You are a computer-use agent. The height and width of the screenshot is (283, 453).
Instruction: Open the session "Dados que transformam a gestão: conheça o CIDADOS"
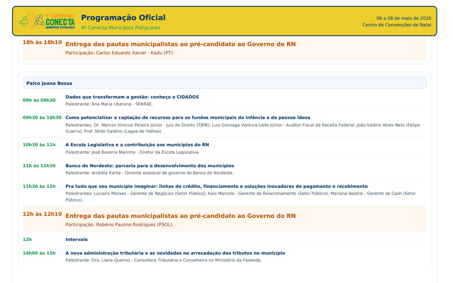(x=132, y=97)
